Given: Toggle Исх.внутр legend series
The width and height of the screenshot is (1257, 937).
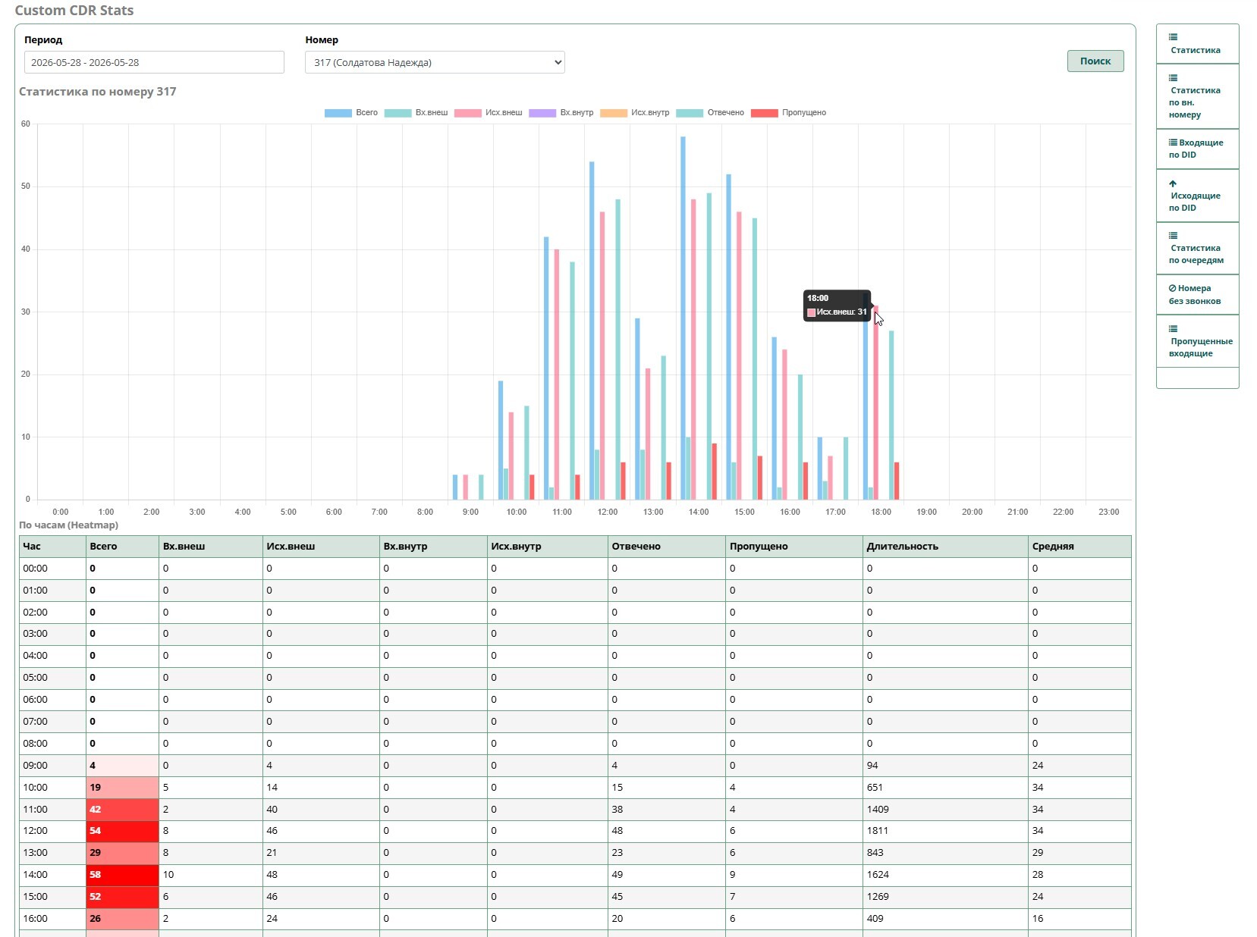Looking at the screenshot, I should 635,113.
